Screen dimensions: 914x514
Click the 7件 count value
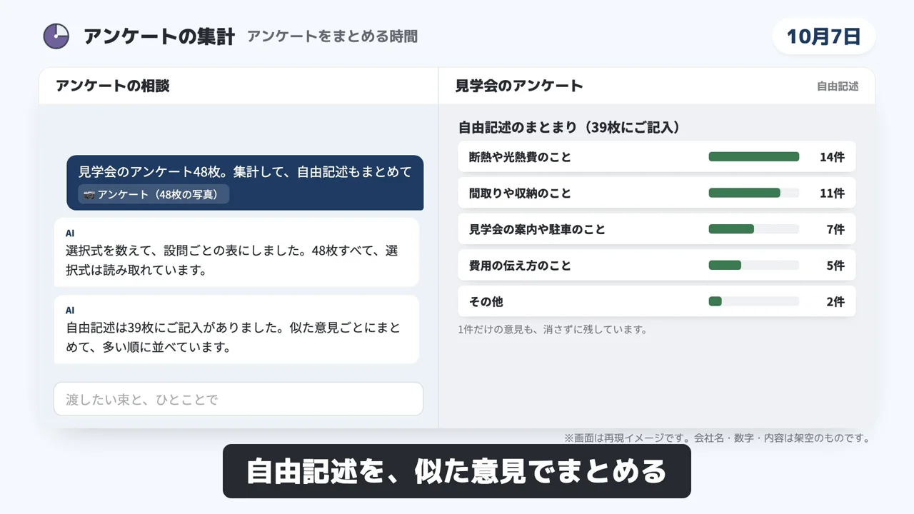click(x=835, y=229)
